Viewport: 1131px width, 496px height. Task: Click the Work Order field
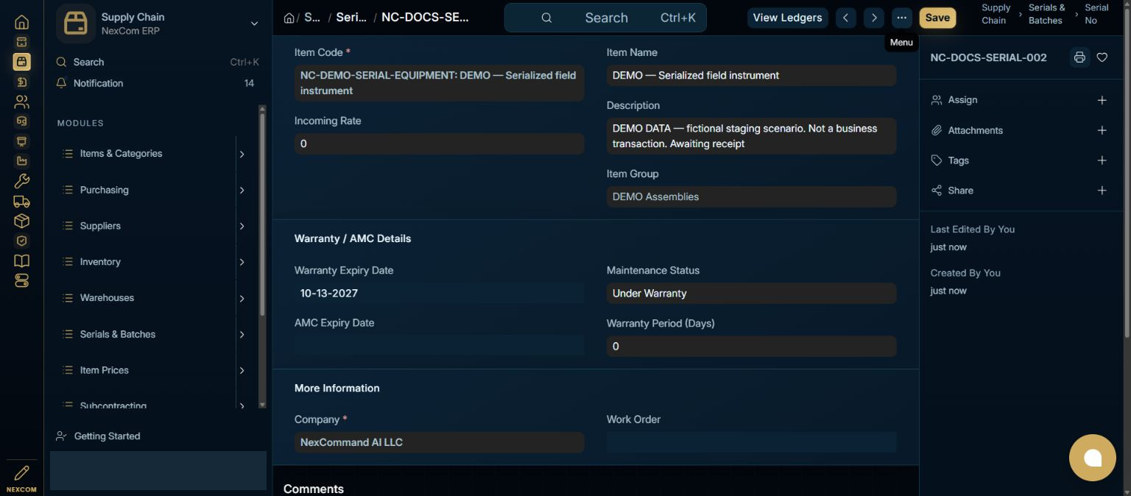(x=751, y=442)
